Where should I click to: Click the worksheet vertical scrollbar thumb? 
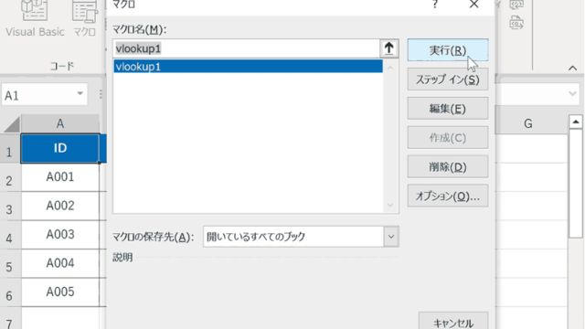click(x=576, y=184)
